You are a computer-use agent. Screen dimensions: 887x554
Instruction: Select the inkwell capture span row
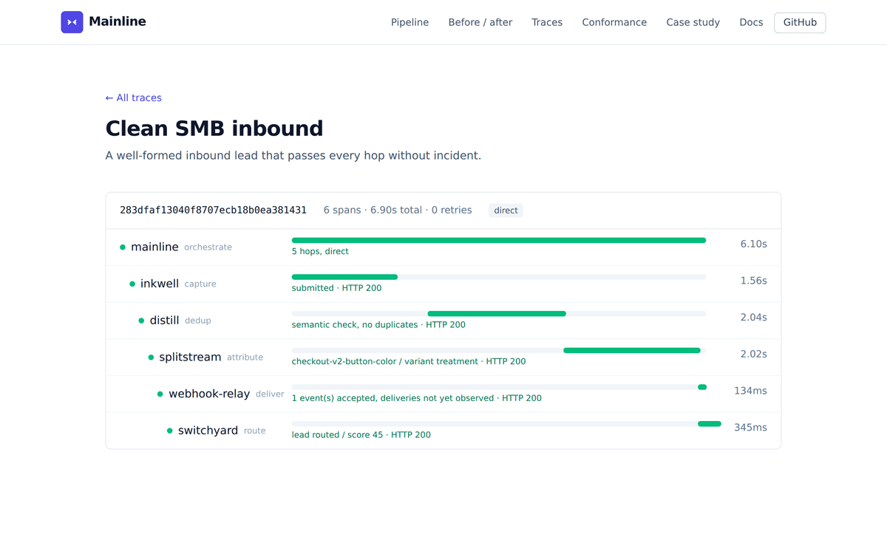point(443,284)
